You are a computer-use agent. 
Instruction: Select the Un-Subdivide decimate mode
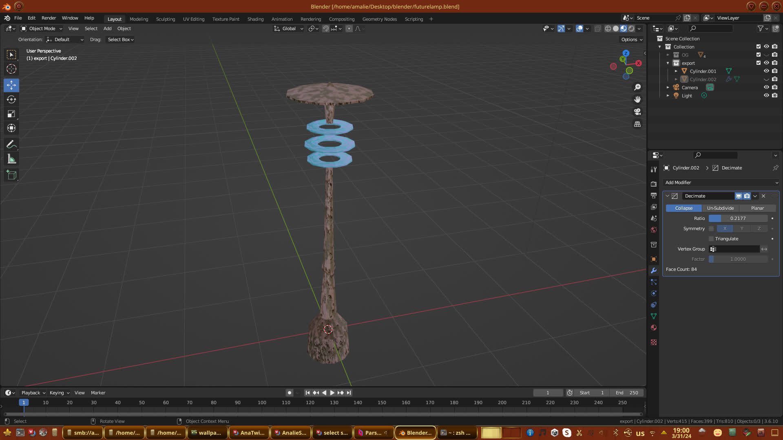[720, 208]
